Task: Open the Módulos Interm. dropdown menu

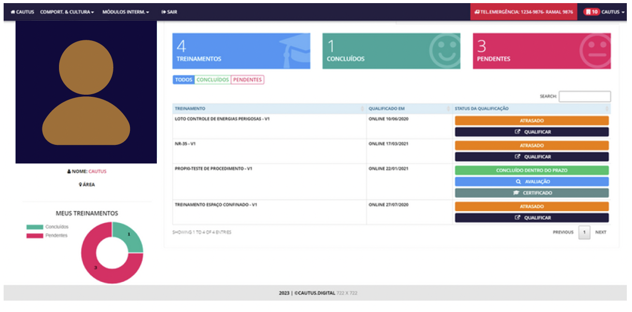Action: (126, 12)
